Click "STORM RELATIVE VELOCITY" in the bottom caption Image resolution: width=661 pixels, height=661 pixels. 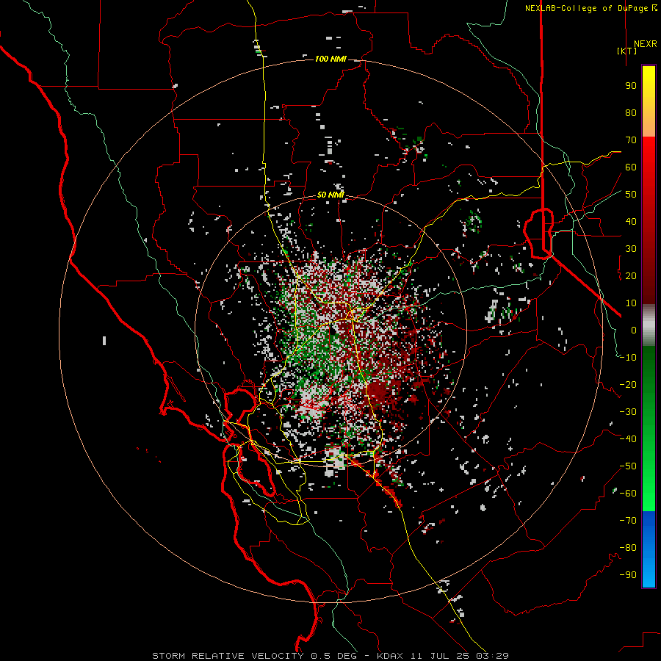(x=228, y=656)
